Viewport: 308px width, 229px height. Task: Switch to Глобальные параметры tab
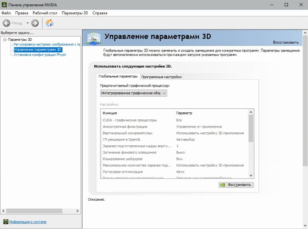pos(118,76)
